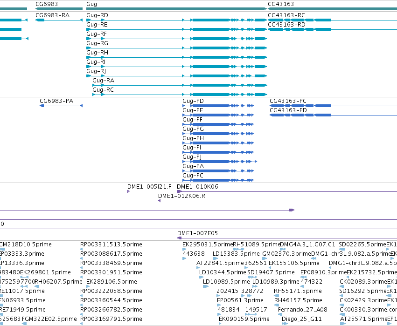Click the Gug-RF transcript label
This screenshot has height=326, width=397.
coord(97,34)
